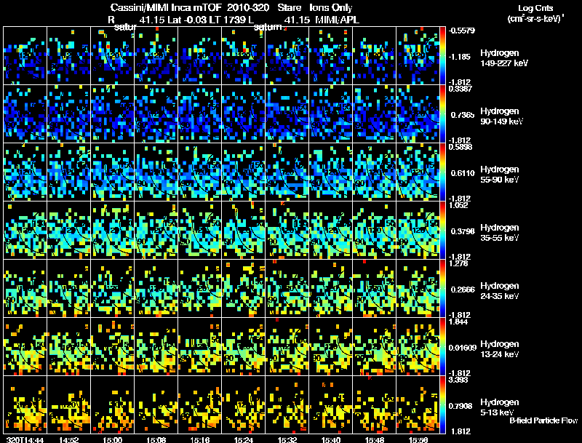Select the 5-13 keV panel in the 15:48 column
The width and height of the screenshot is (582, 443).
(374, 404)
